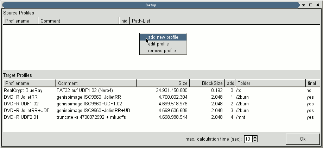Click the Folder column header
The image size is (323, 148).
(x=270, y=83)
